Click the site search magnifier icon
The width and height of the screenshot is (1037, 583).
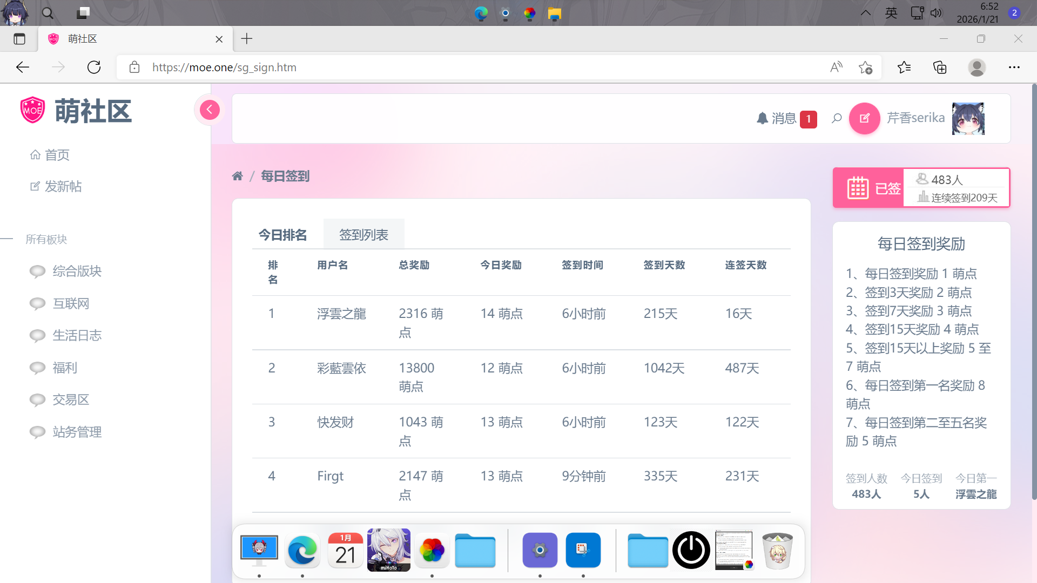(837, 118)
